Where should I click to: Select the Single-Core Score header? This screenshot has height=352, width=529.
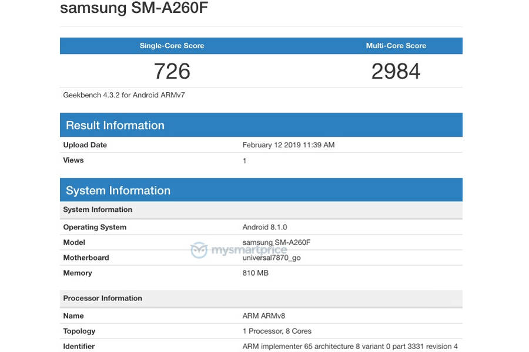[172, 46]
